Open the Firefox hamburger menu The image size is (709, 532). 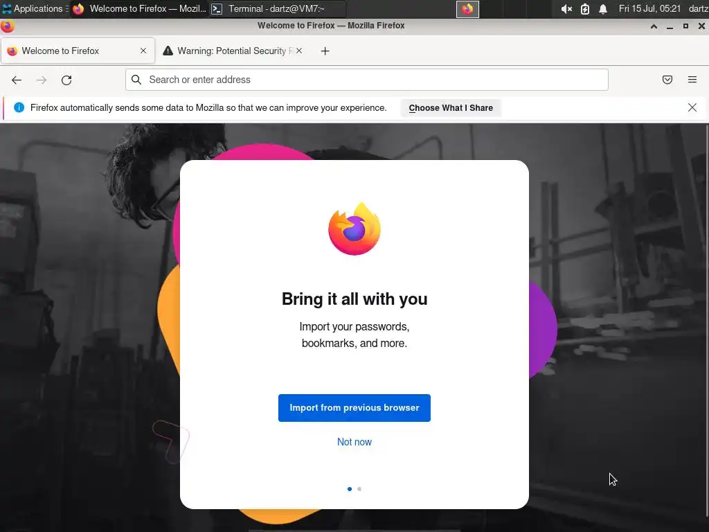pyautogui.click(x=692, y=80)
